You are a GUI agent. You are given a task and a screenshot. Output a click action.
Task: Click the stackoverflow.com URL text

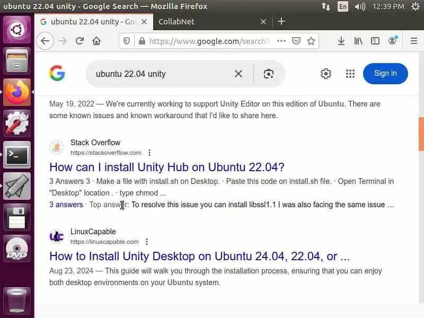coord(105,153)
